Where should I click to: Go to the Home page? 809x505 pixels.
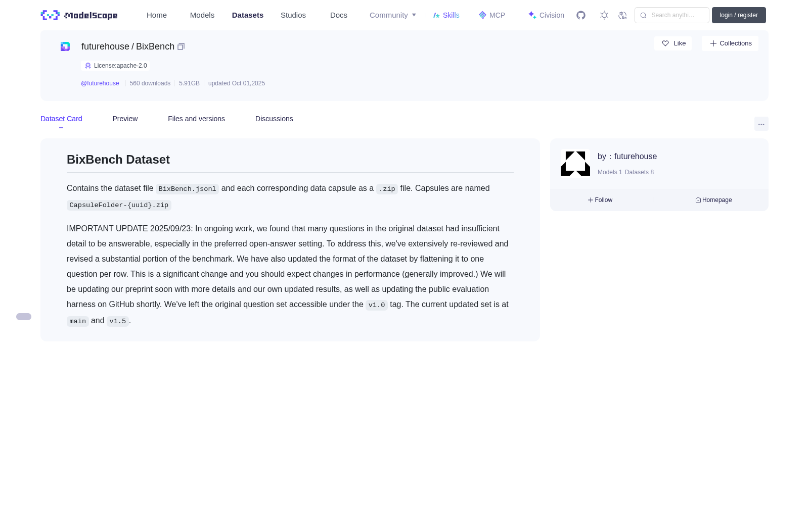[157, 15]
